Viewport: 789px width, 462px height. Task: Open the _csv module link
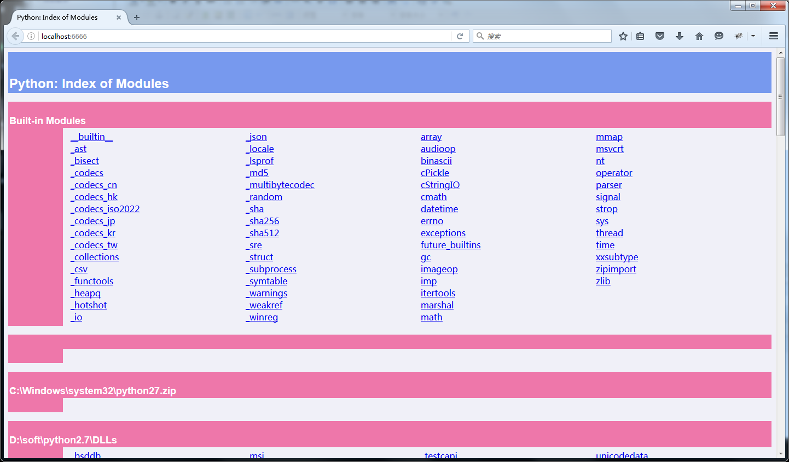(x=79, y=269)
